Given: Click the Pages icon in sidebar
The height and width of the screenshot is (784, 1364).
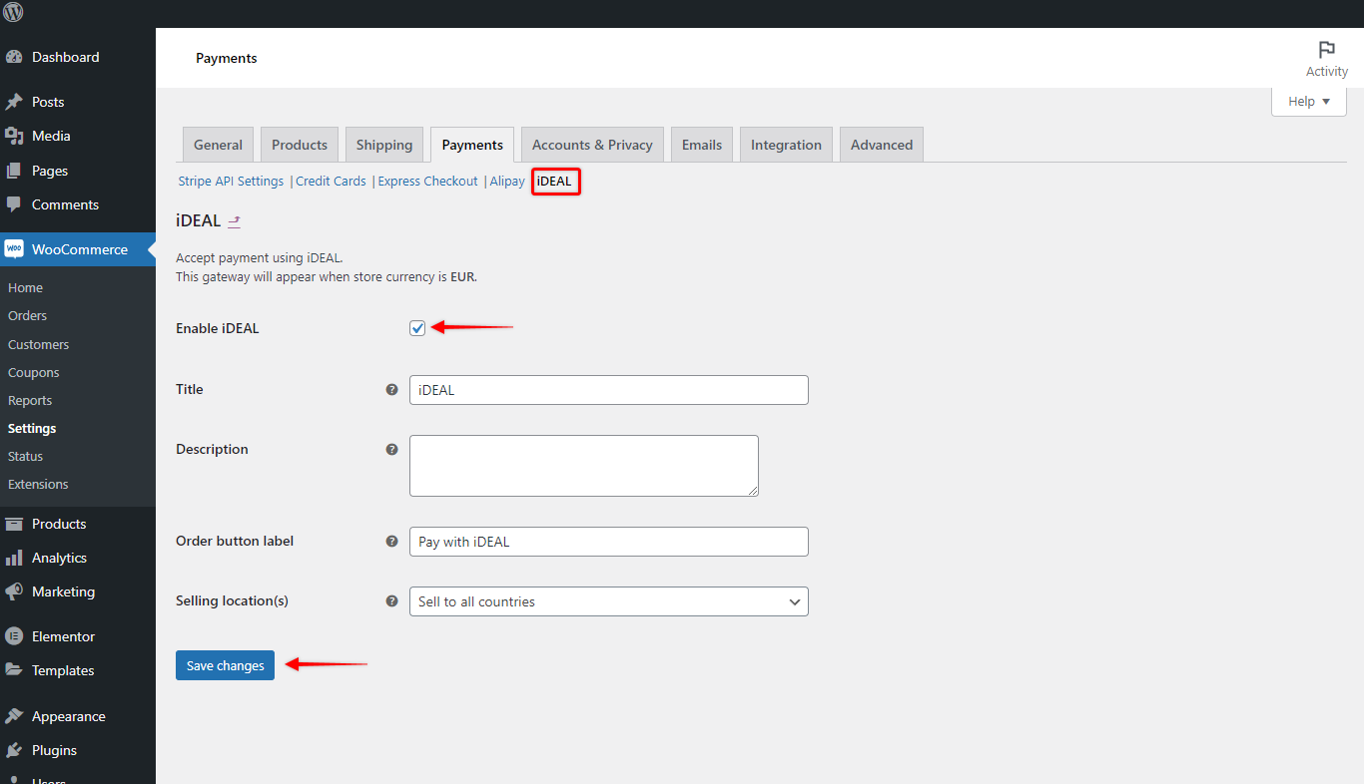Looking at the screenshot, I should [x=14, y=171].
